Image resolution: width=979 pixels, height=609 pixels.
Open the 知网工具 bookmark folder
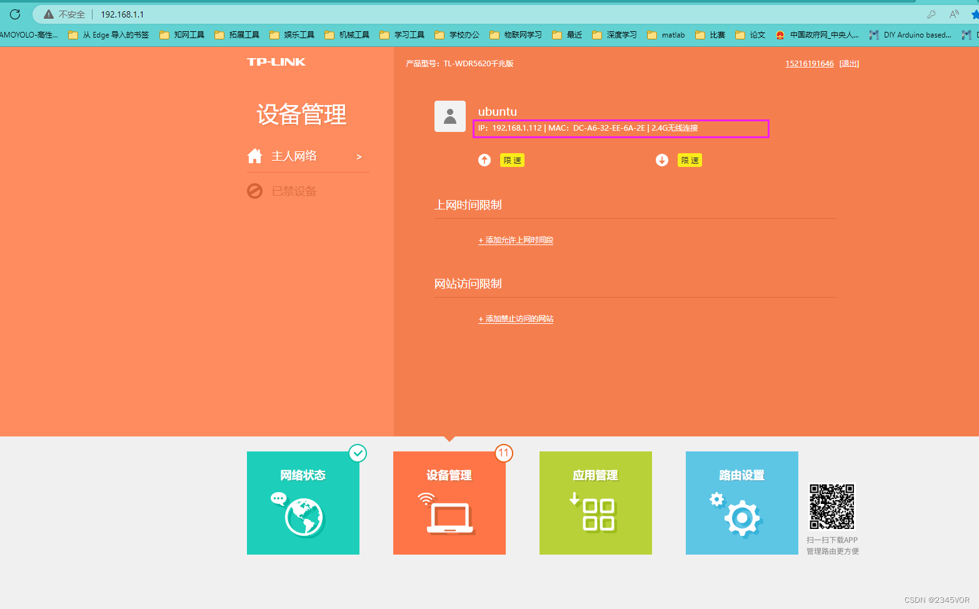click(182, 35)
